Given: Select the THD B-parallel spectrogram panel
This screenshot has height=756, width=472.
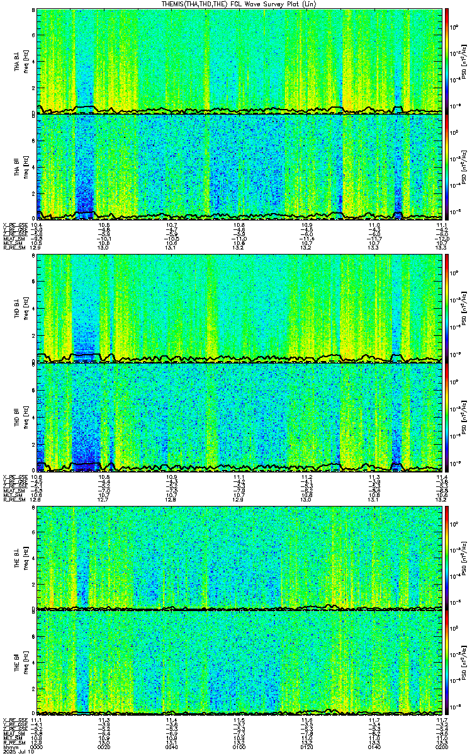Looking at the screenshot, I should pos(239,416).
